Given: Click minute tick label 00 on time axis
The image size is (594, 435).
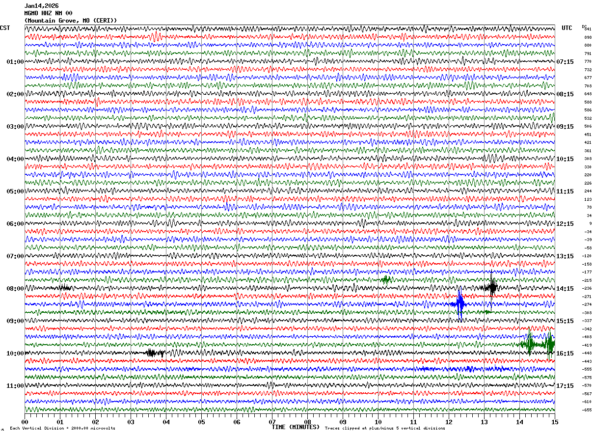Looking at the screenshot, I should [x=25, y=422].
